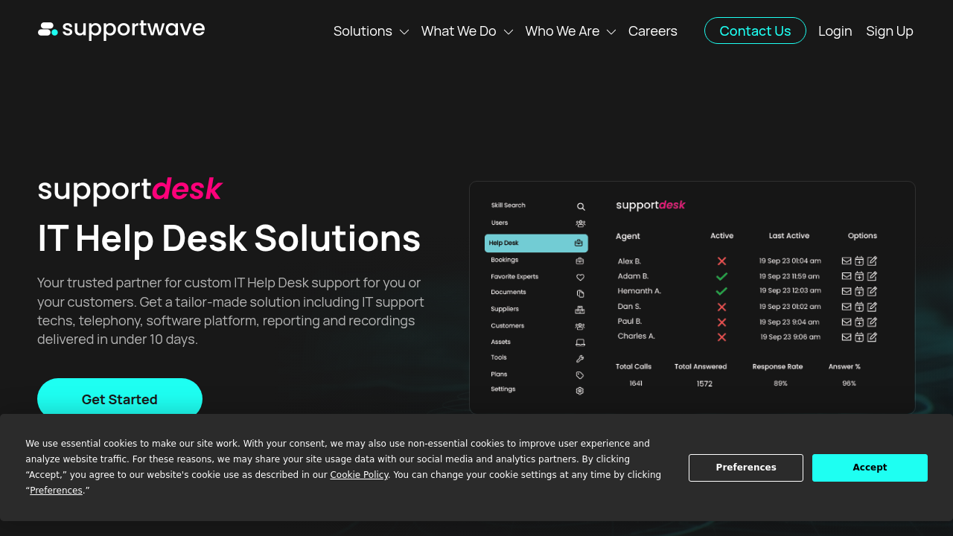This screenshot has height=536, width=953.
Task: Click the outlined Preferences cookie button
Action: click(746, 468)
